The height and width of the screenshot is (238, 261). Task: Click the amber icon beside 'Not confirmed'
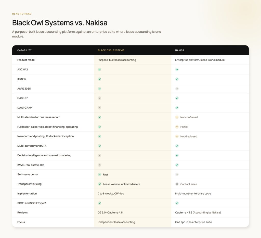pyautogui.click(x=177, y=117)
